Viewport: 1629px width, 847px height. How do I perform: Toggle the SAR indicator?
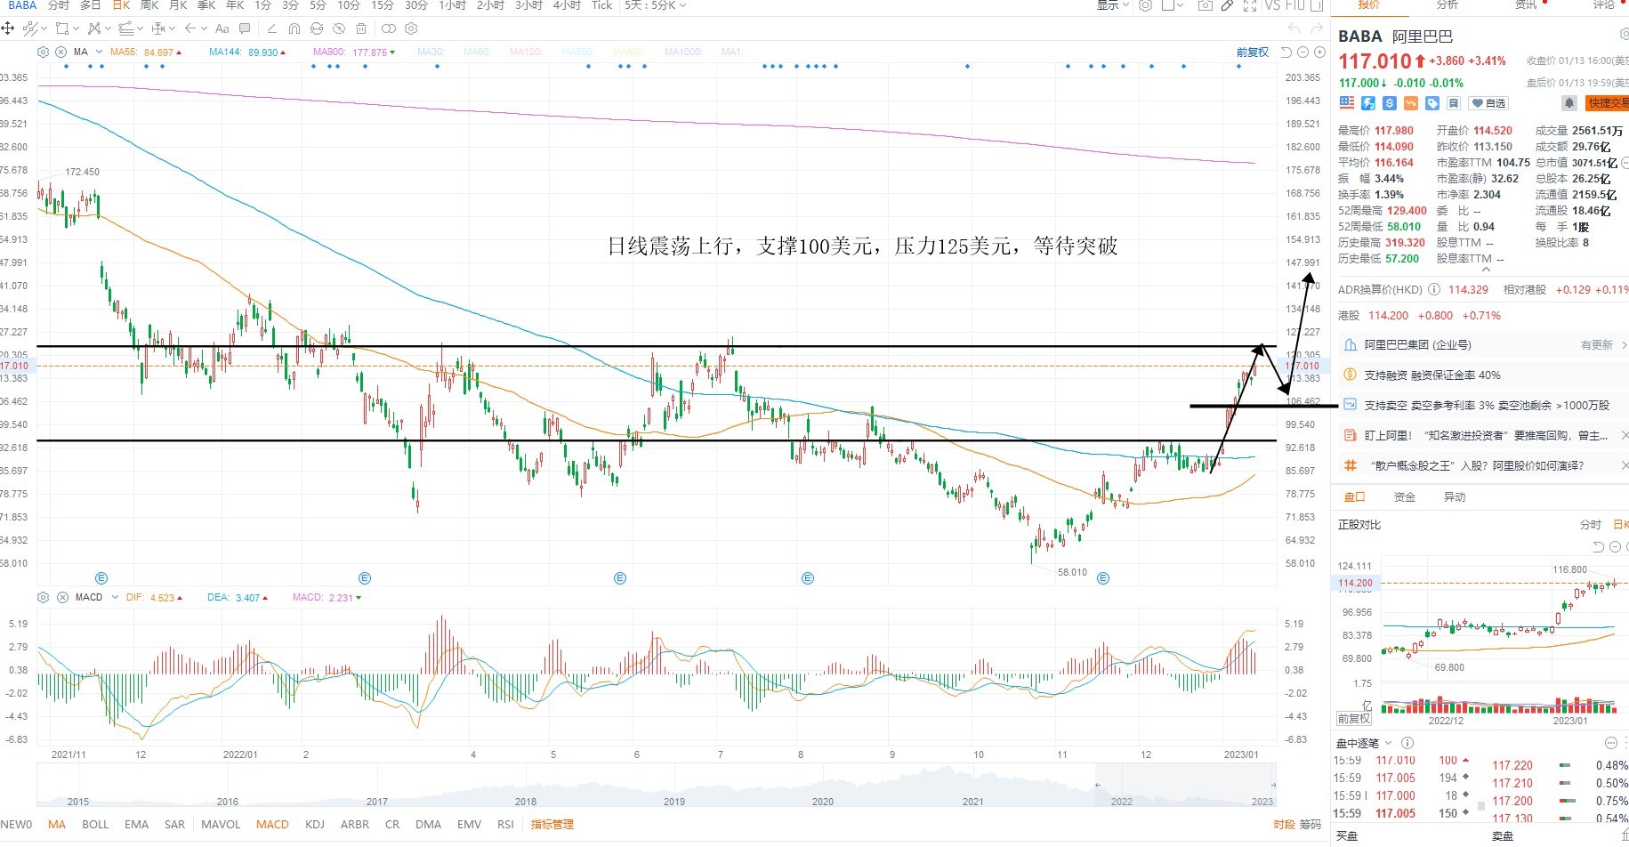point(175,825)
